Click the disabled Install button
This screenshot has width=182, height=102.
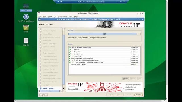click(129, 95)
